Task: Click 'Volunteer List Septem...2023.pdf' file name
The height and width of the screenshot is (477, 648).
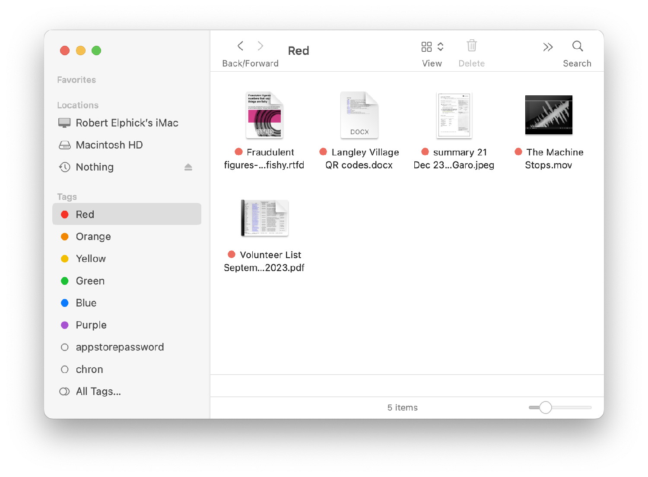Action: [264, 261]
